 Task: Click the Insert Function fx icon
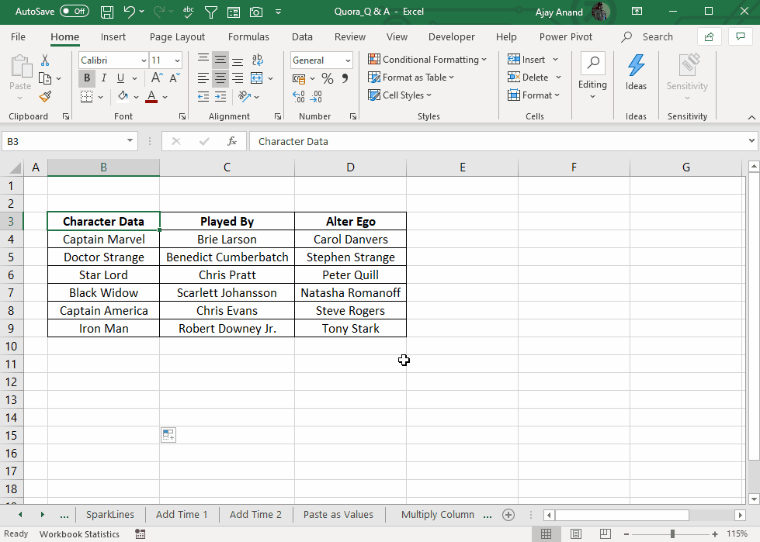pos(232,141)
